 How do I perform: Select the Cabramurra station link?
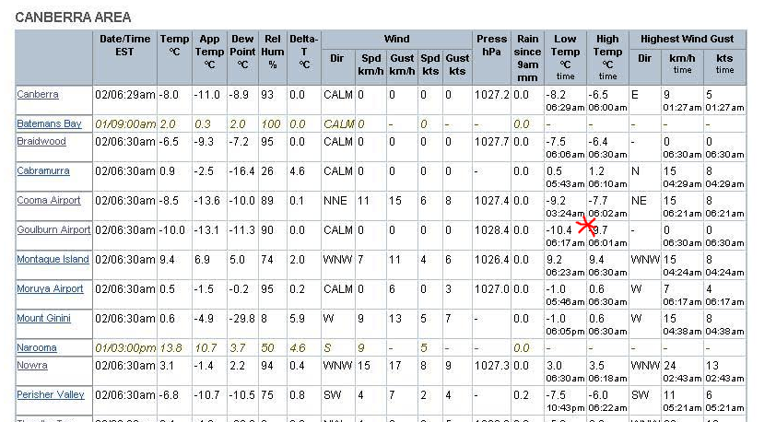(x=44, y=170)
